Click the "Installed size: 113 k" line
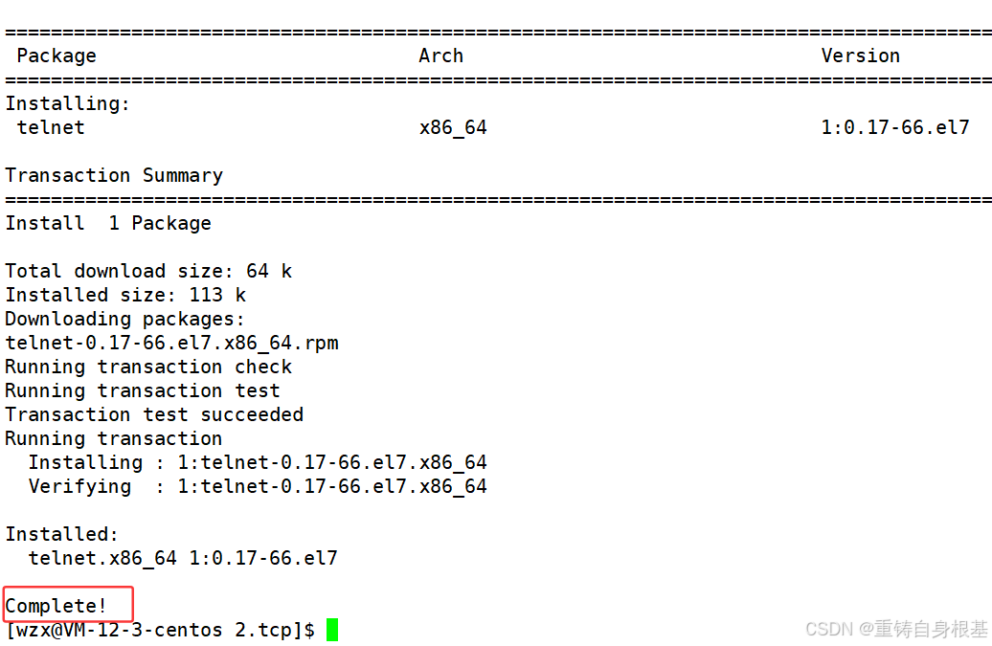 (x=125, y=295)
